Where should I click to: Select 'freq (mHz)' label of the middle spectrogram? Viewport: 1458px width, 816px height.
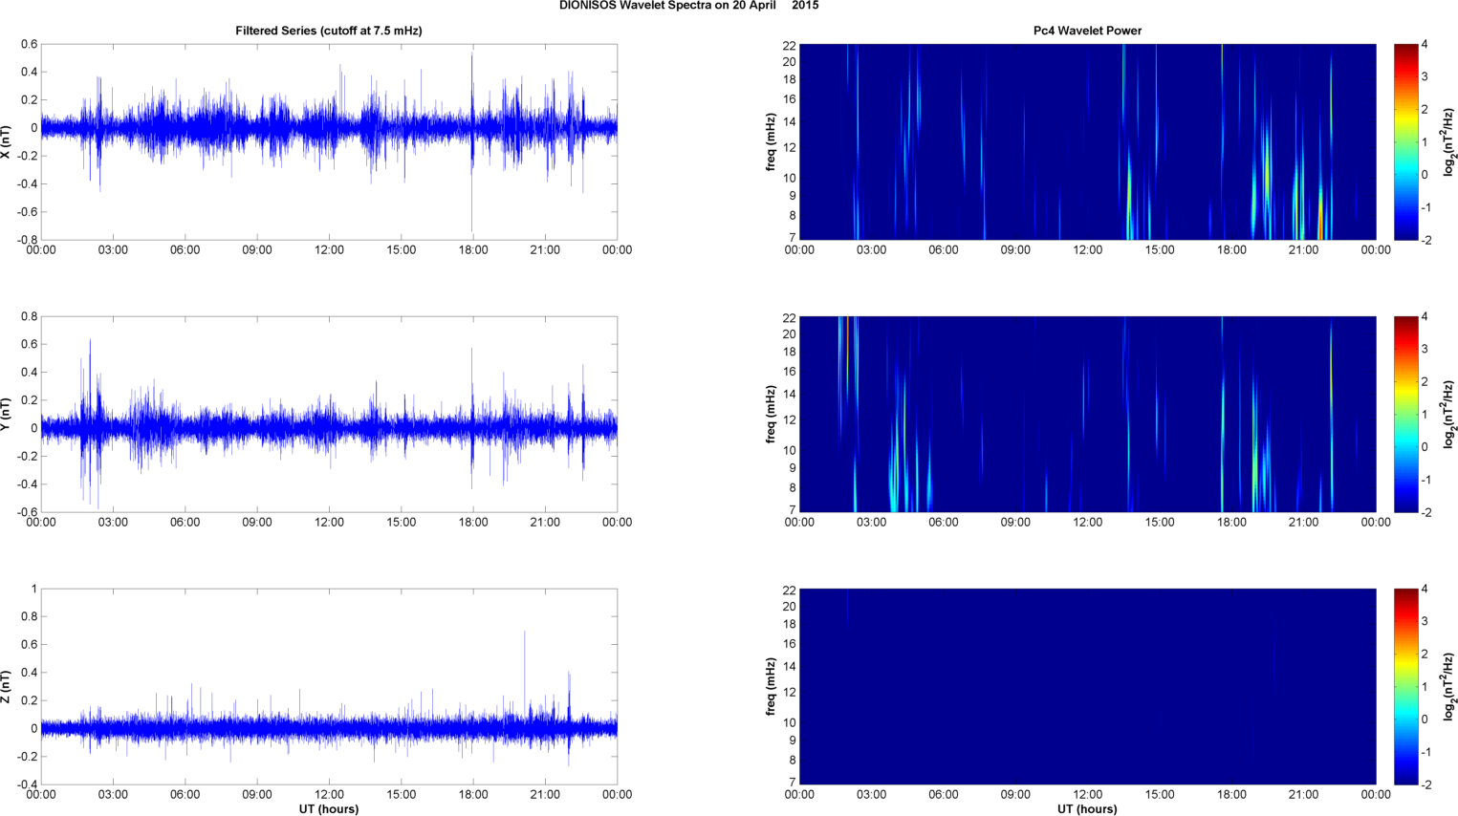771,414
